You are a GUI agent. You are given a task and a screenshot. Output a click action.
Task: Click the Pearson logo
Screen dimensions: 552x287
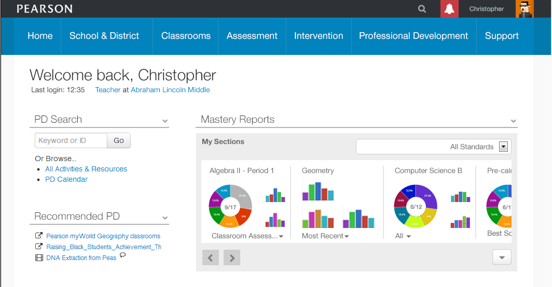45,9
